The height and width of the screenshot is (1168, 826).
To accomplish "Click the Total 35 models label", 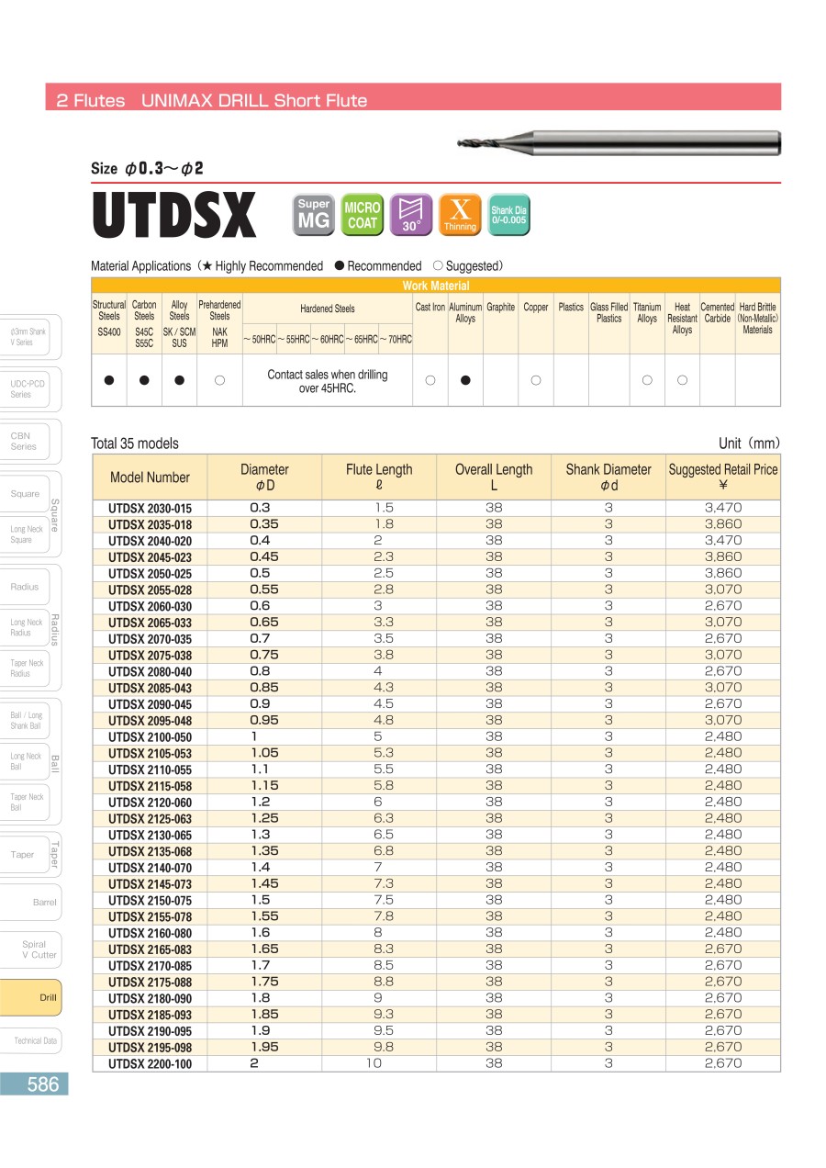I will pos(135,444).
